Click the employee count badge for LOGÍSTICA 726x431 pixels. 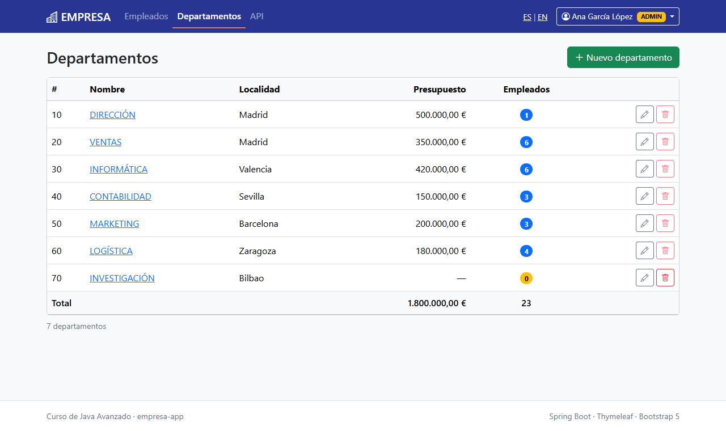(x=526, y=251)
